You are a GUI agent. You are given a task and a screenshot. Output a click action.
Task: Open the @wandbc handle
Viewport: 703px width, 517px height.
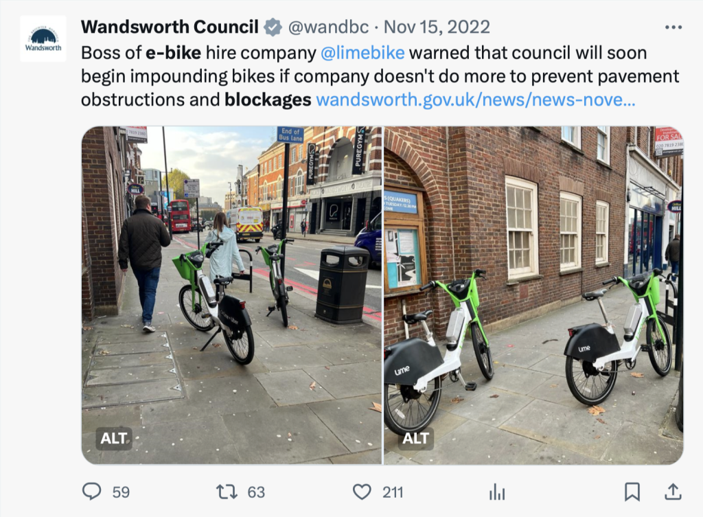click(x=328, y=27)
